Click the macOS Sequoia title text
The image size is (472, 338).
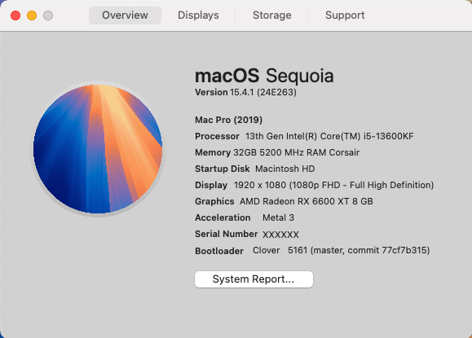click(264, 75)
